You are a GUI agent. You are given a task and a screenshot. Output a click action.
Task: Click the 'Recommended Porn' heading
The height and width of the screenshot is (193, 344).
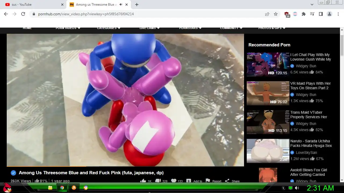269,45
